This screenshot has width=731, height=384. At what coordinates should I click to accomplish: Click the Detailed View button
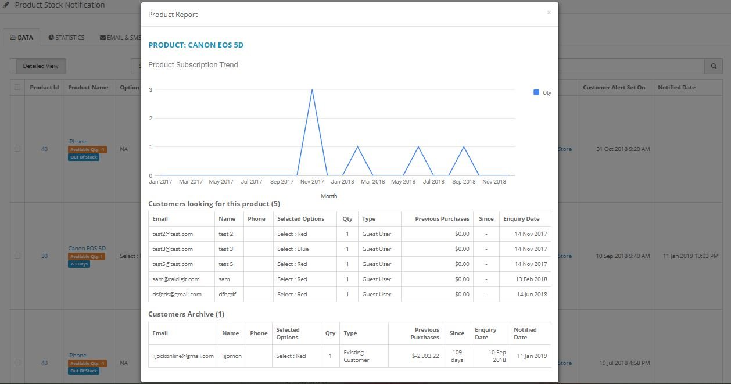coord(41,66)
